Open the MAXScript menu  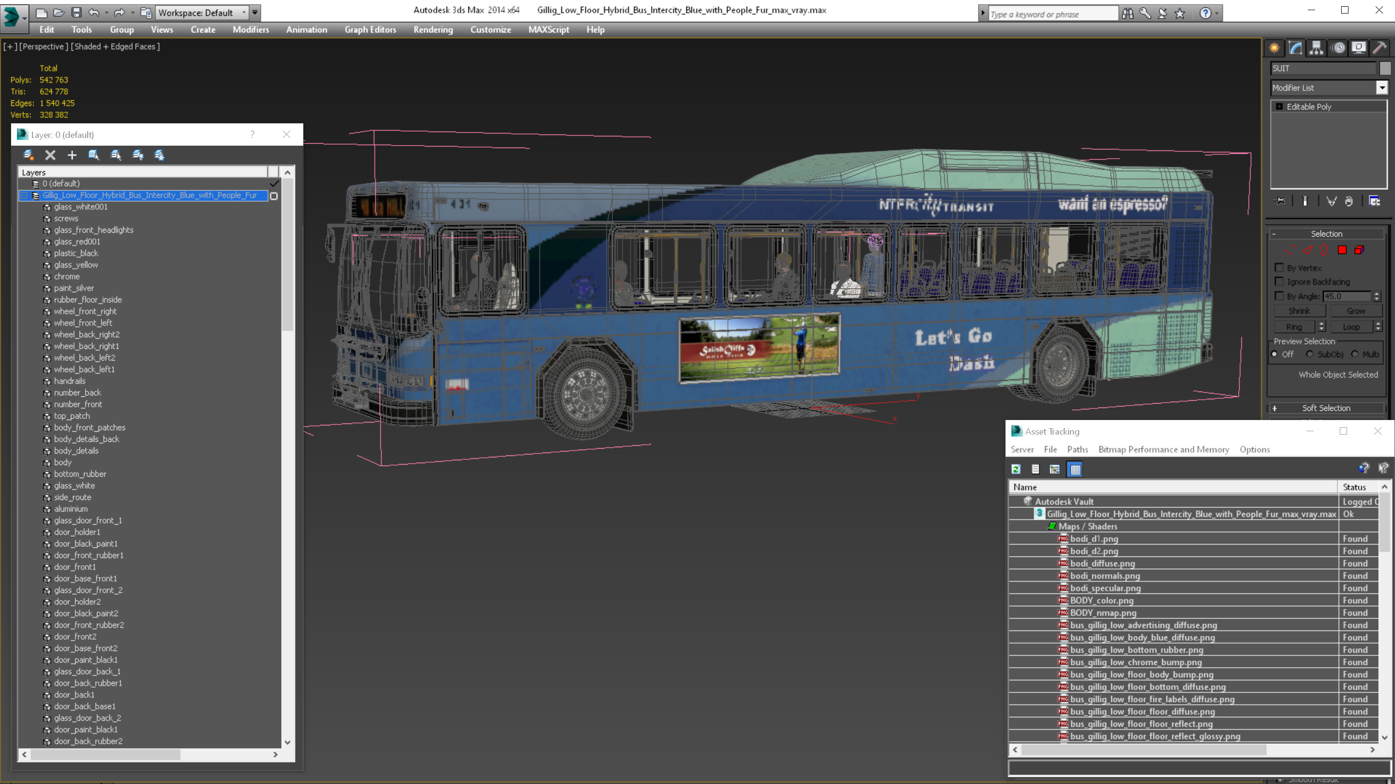[549, 30]
